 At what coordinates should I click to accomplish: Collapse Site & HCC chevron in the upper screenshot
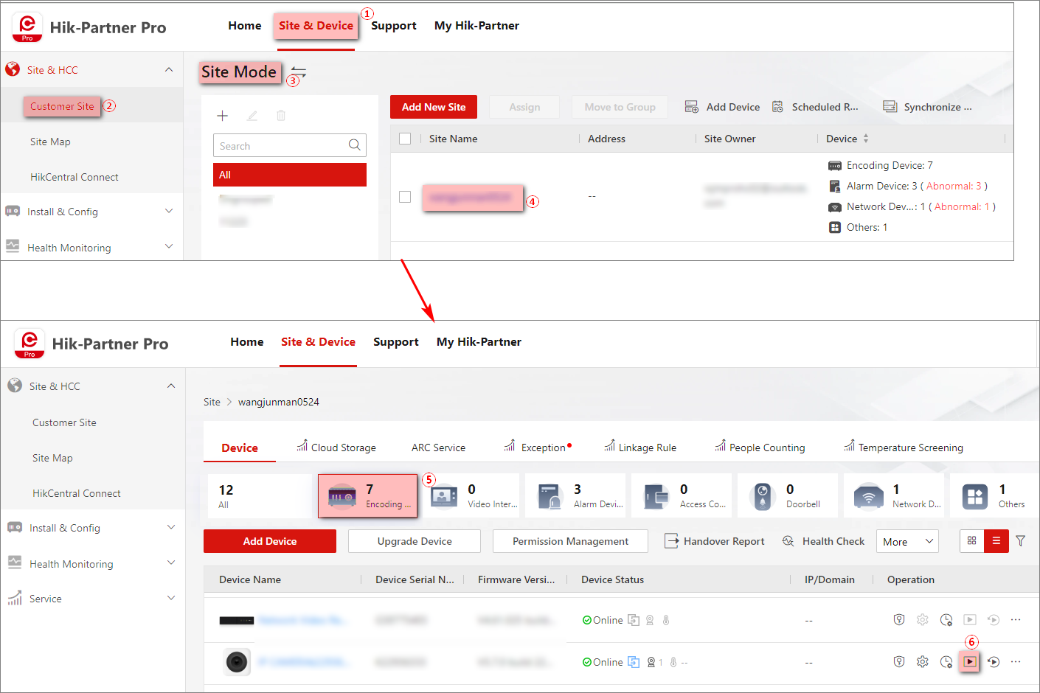pos(169,70)
